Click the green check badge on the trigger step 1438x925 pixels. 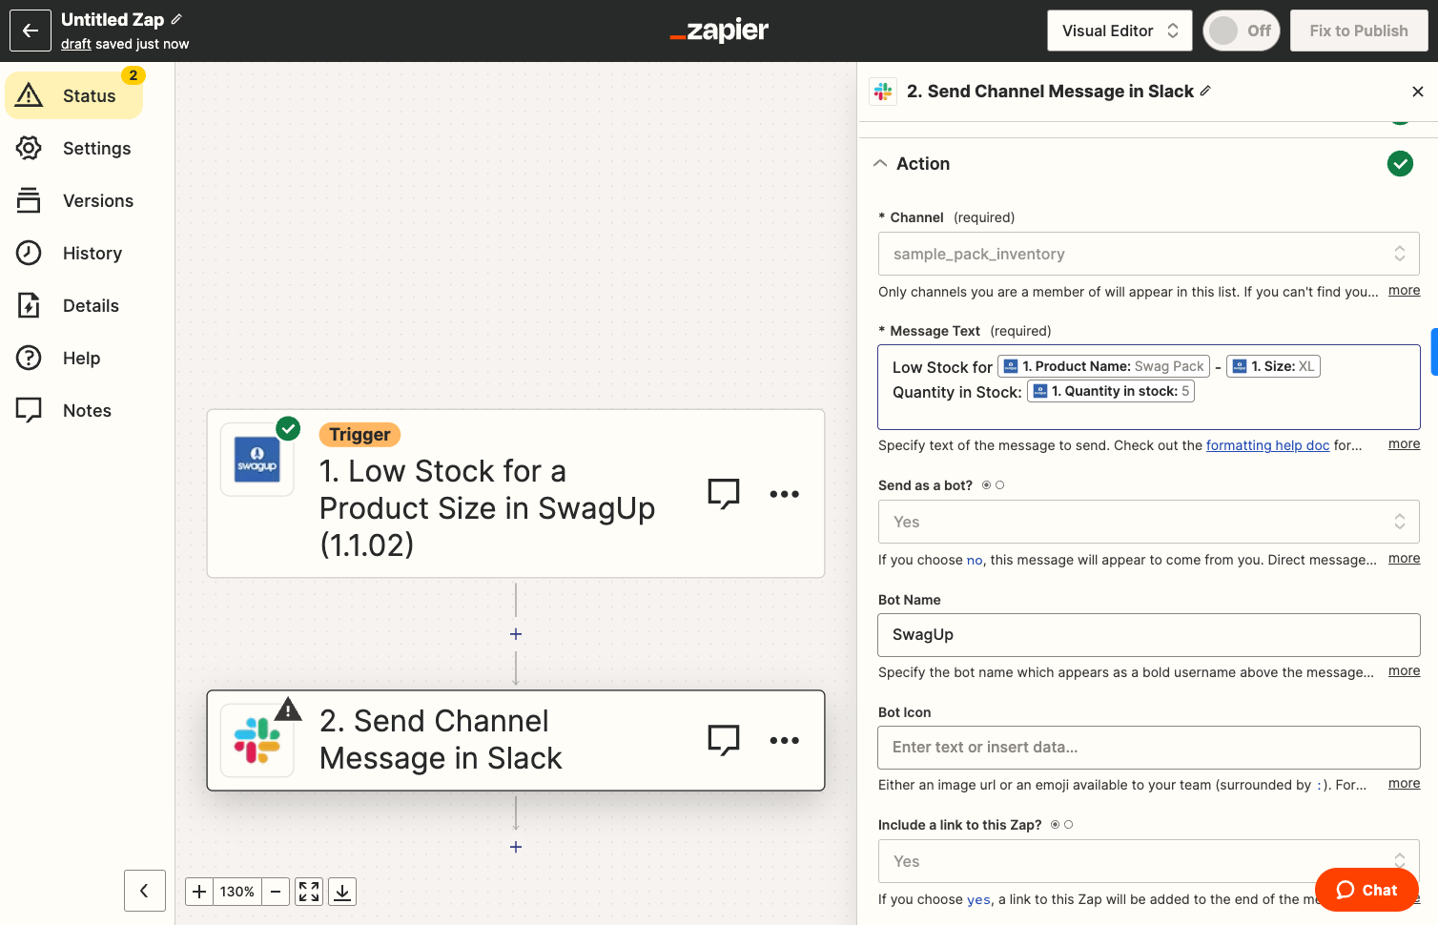point(288,428)
